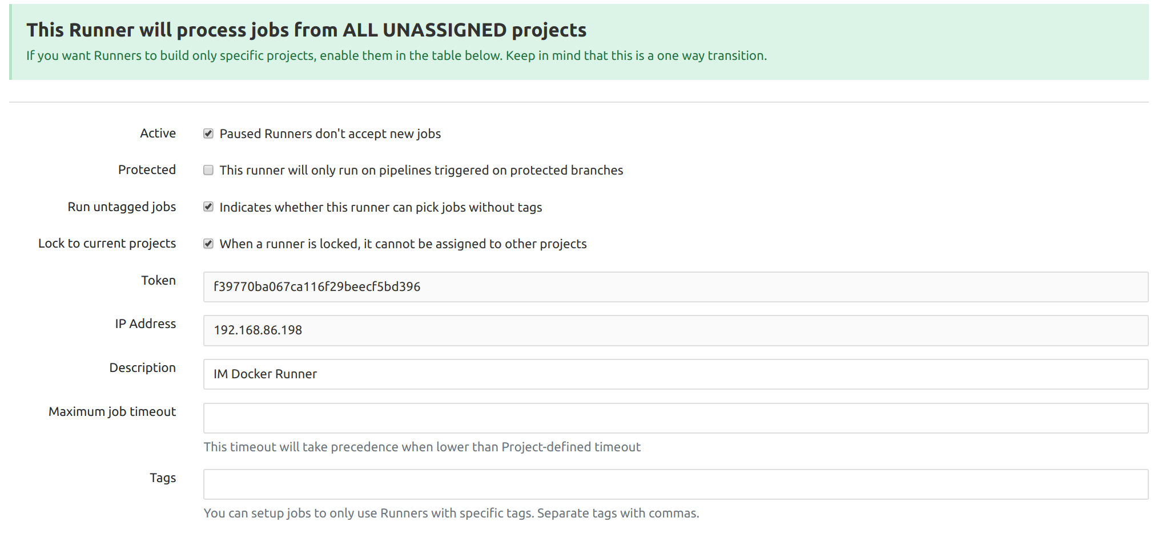Uncheck the Run untagged jobs checkbox
The image size is (1174, 534).
(x=208, y=207)
